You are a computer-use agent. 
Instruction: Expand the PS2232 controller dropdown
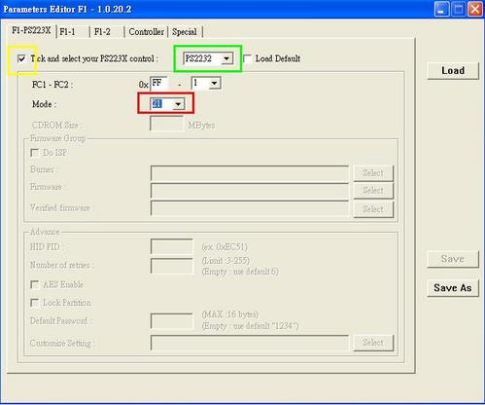tap(226, 58)
